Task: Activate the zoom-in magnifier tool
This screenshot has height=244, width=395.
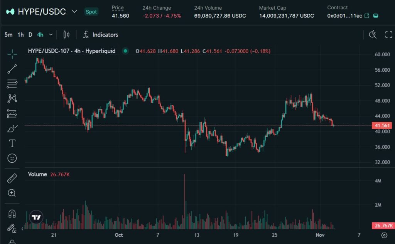Action: (x=12, y=193)
